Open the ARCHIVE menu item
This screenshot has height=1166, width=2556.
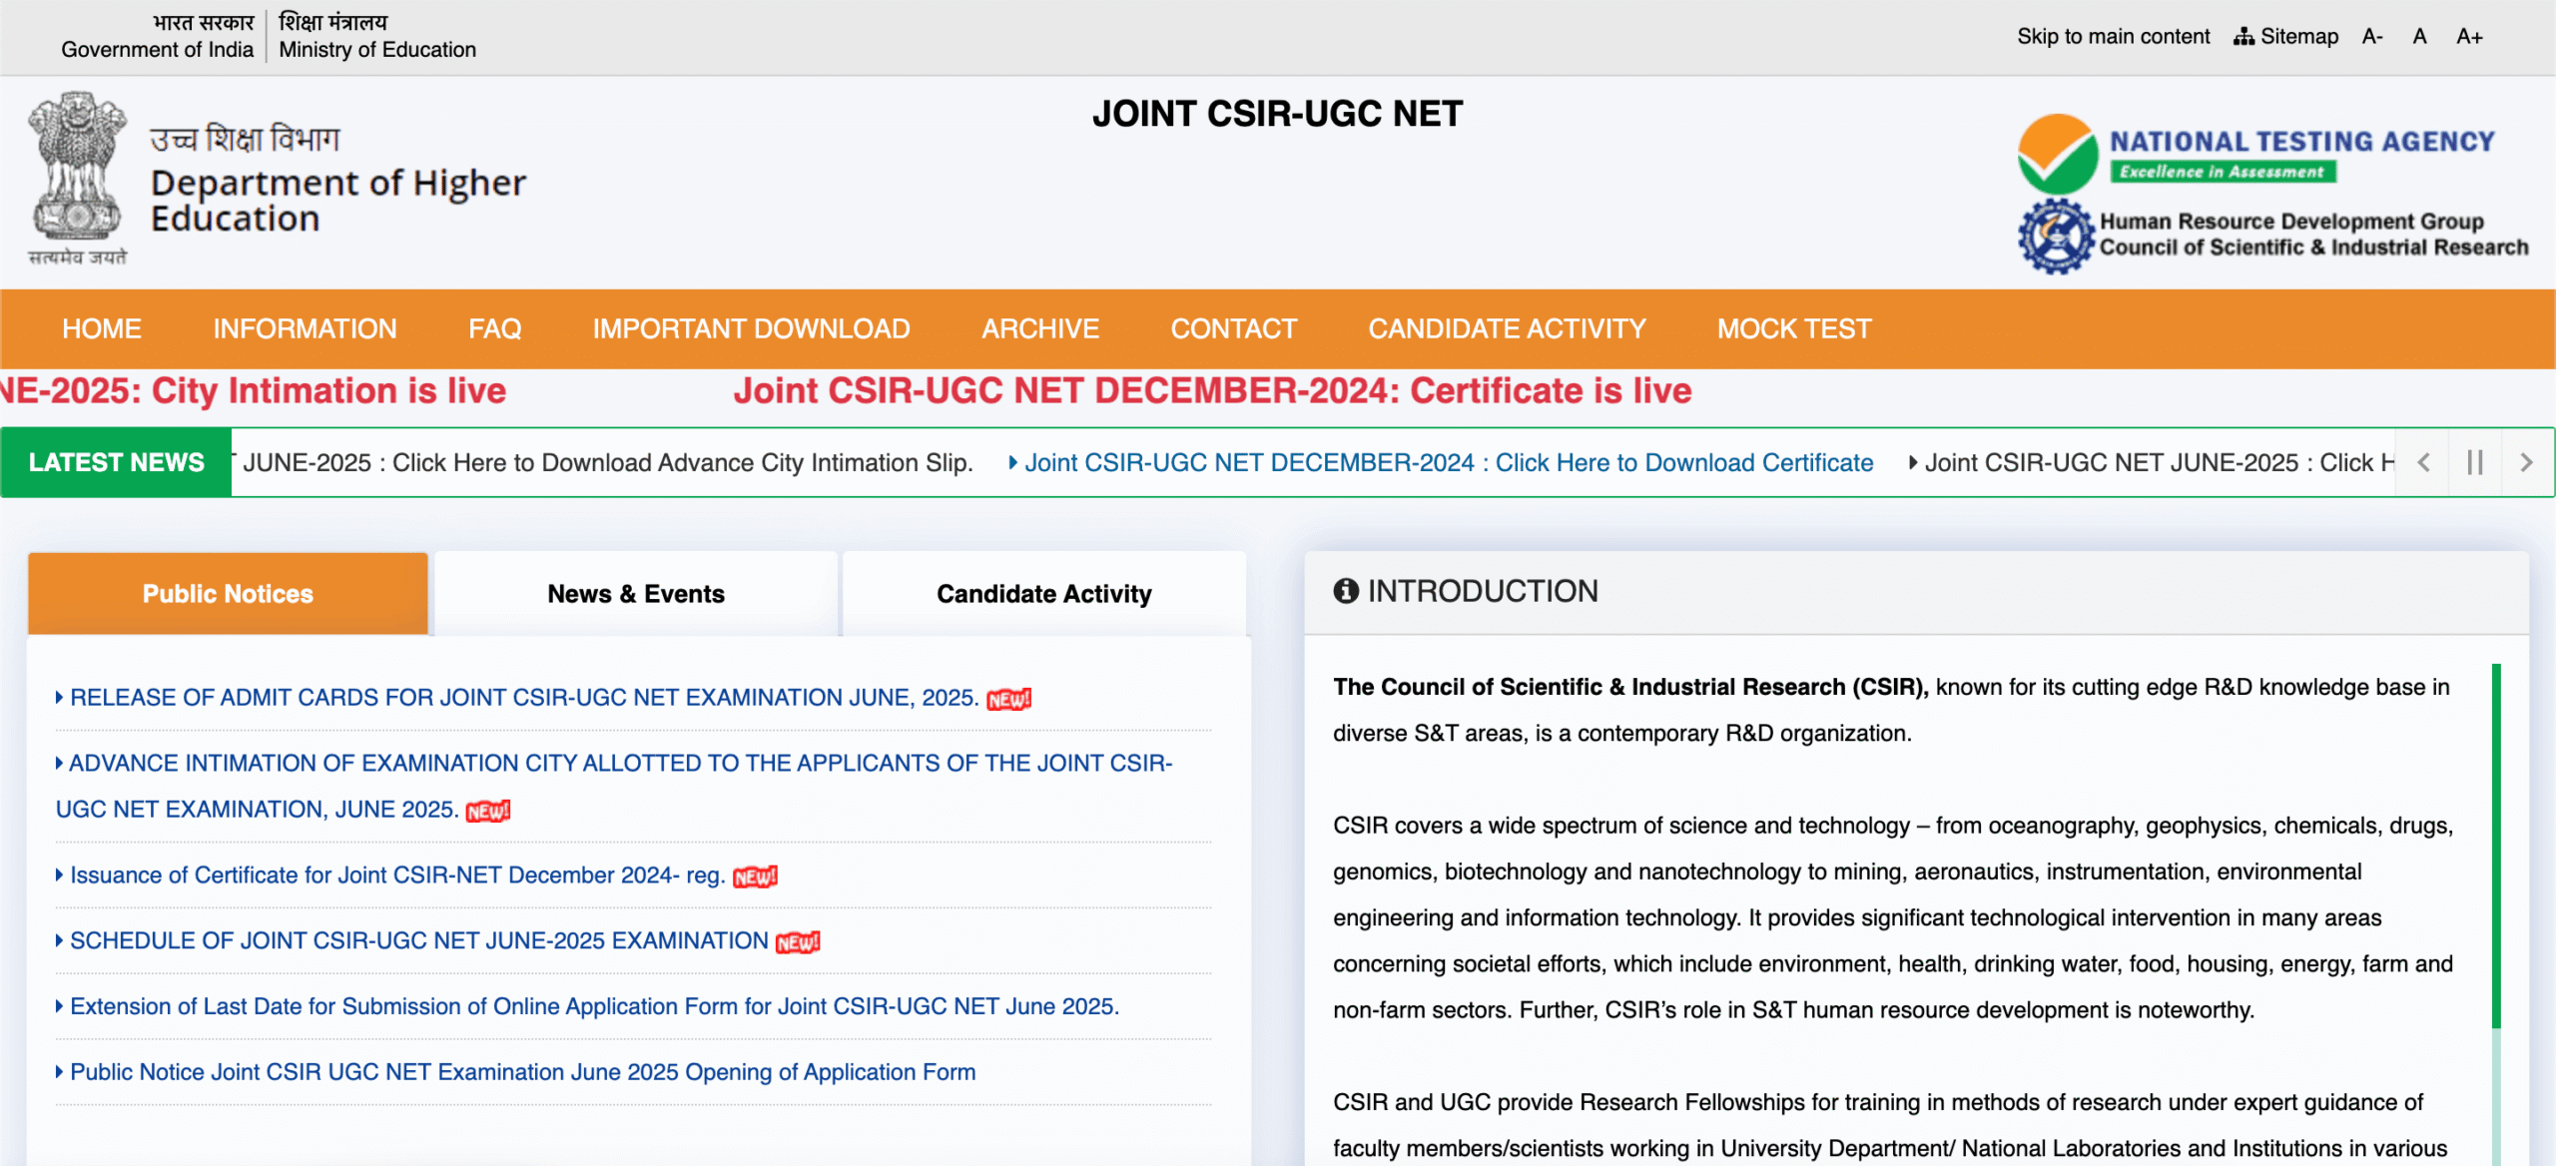1039,329
